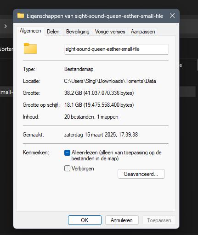Open the Geavanceerd... attributes dialog
Screen dimensions: 198x235
pyautogui.click(x=141, y=174)
